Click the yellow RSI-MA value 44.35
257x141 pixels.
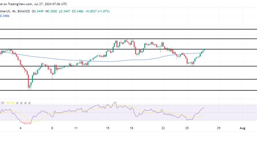pos(10,103)
